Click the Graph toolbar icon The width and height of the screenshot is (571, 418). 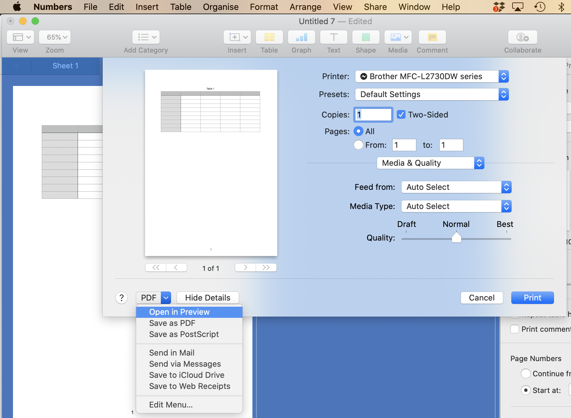coord(302,37)
